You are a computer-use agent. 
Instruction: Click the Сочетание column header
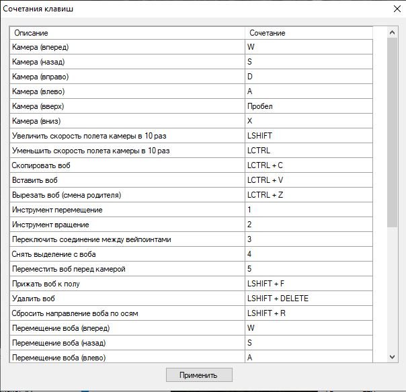tap(309, 33)
